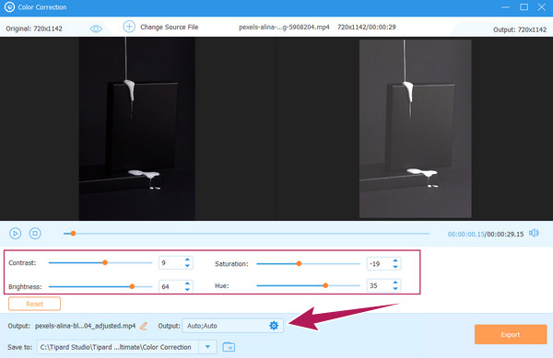Expand the Save to path dropdown
The width and height of the screenshot is (553, 358).
pos(207,347)
